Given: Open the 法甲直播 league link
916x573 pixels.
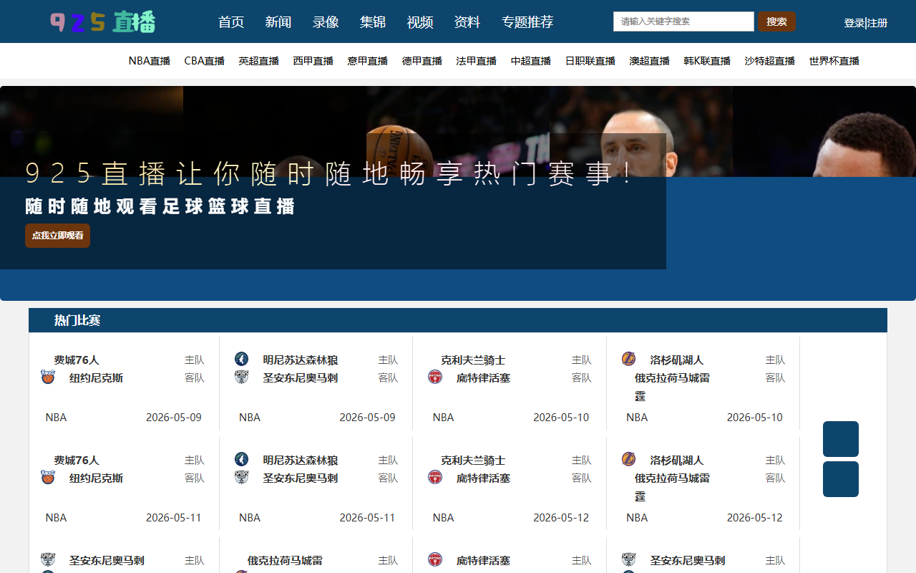Looking at the screenshot, I should [477, 61].
